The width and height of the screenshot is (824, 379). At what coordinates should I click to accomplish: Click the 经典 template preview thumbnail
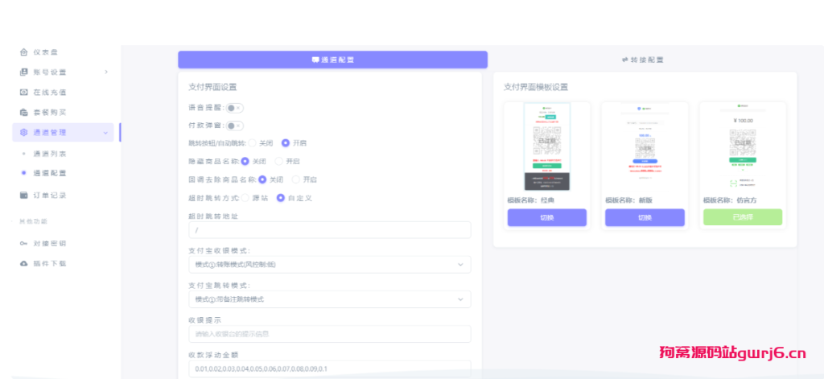coord(547,146)
